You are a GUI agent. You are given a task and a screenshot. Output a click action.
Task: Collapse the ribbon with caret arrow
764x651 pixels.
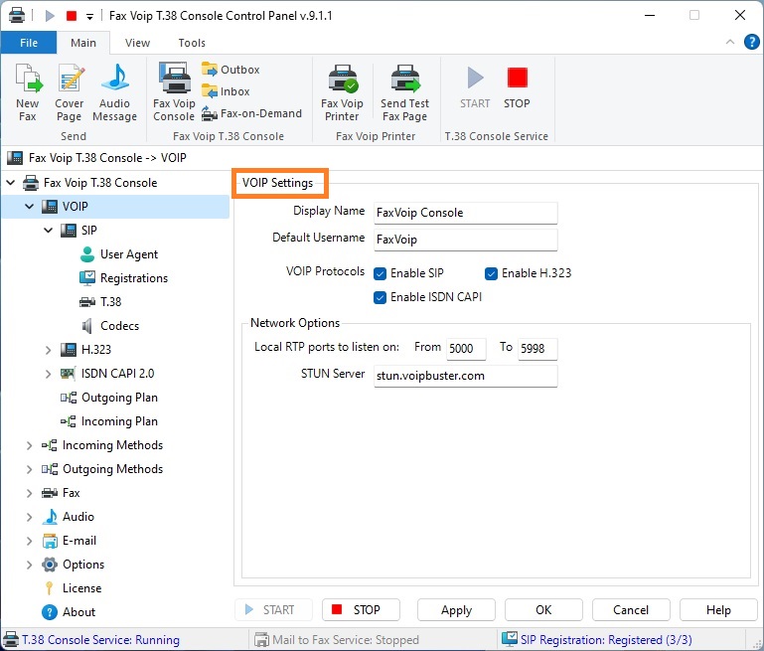pos(730,42)
